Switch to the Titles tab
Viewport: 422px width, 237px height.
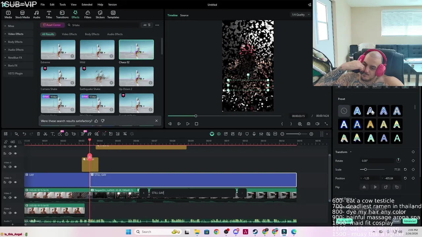tap(49, 14)
